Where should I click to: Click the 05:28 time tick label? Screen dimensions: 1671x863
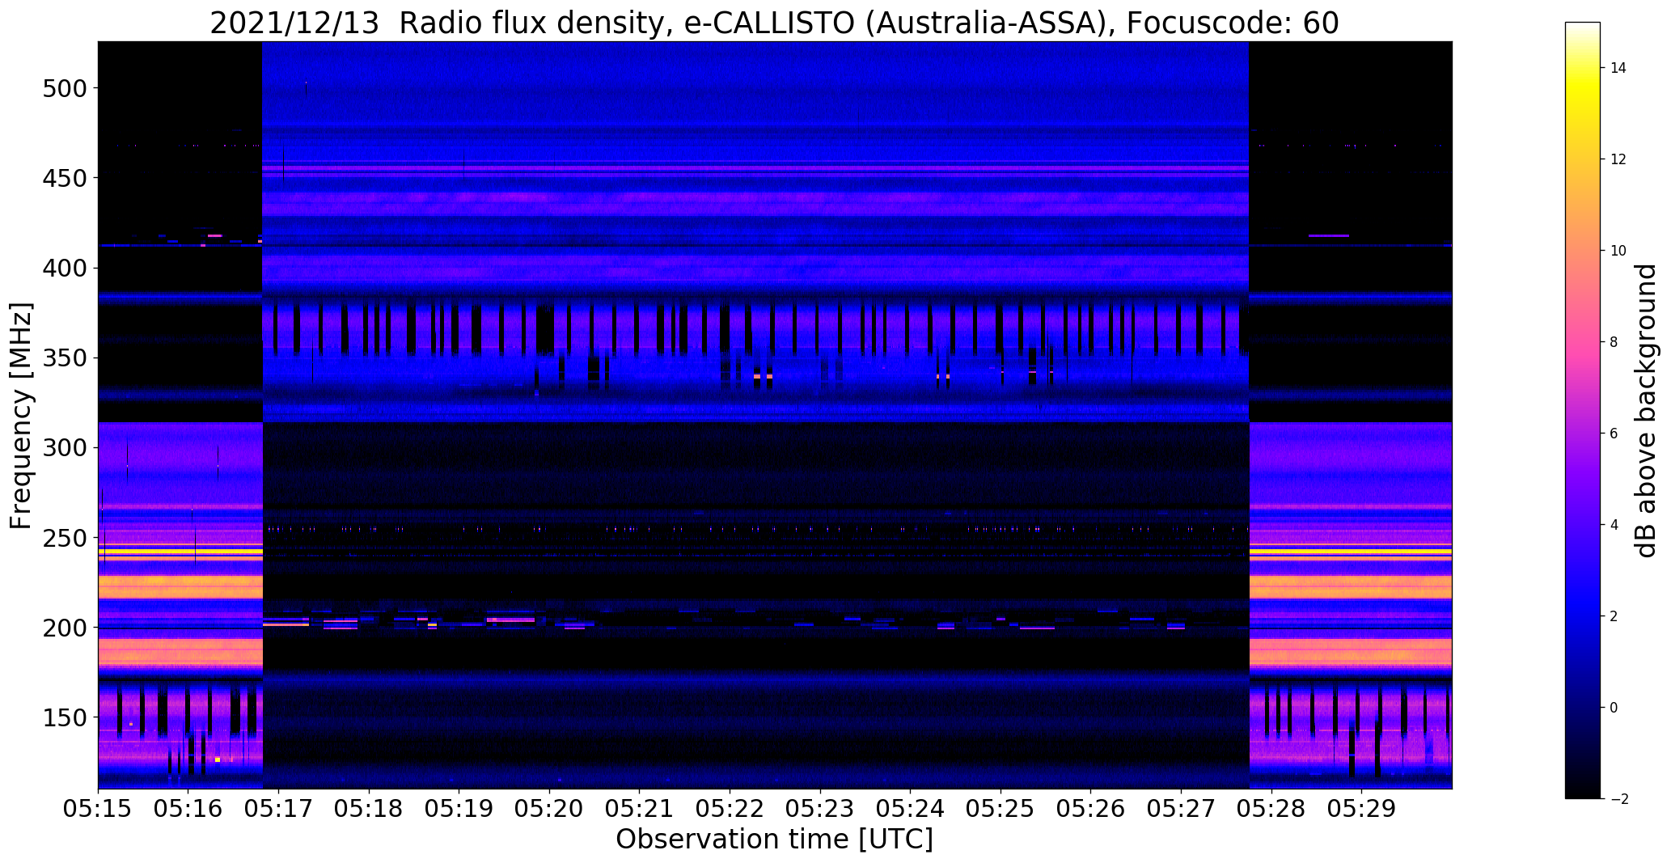1272,809
